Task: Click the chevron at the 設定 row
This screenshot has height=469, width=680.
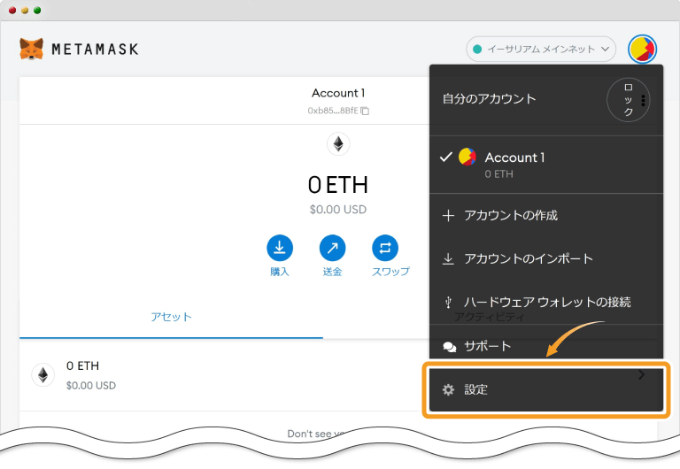Action: [x=642, y=375]
